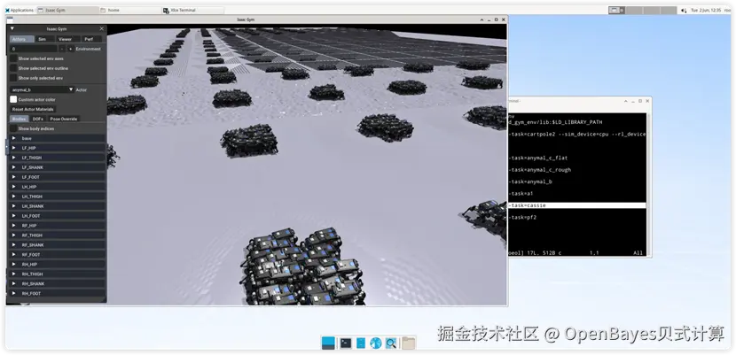Select the first workspace in the workspace switcher

click(x=616, y=10)
